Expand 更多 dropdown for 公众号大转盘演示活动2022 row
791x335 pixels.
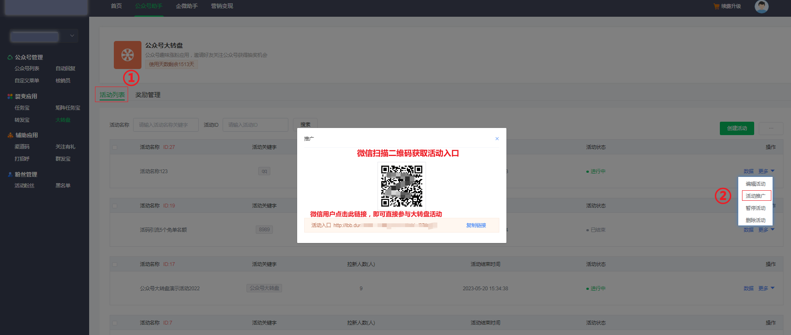click(x=766, y=288)
